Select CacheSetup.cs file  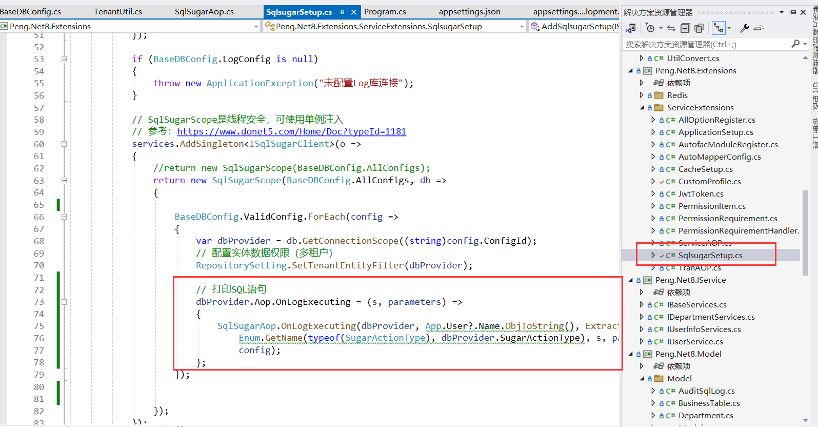705,169
